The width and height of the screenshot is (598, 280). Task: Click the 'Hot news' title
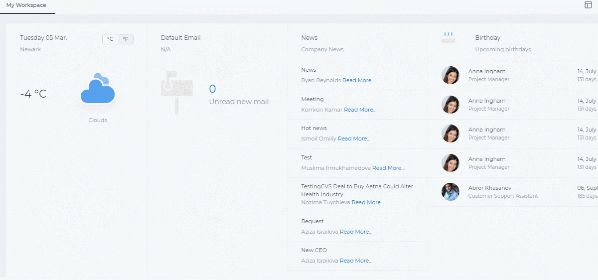tap(314, 128)
